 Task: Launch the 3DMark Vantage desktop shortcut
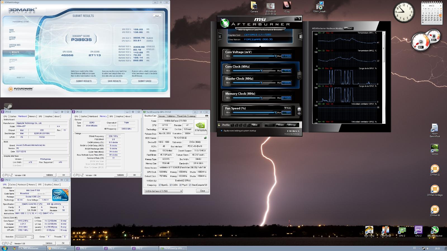tap(435, 190)
